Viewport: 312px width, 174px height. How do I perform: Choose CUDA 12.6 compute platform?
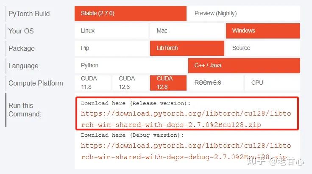(x=130, y=83)
